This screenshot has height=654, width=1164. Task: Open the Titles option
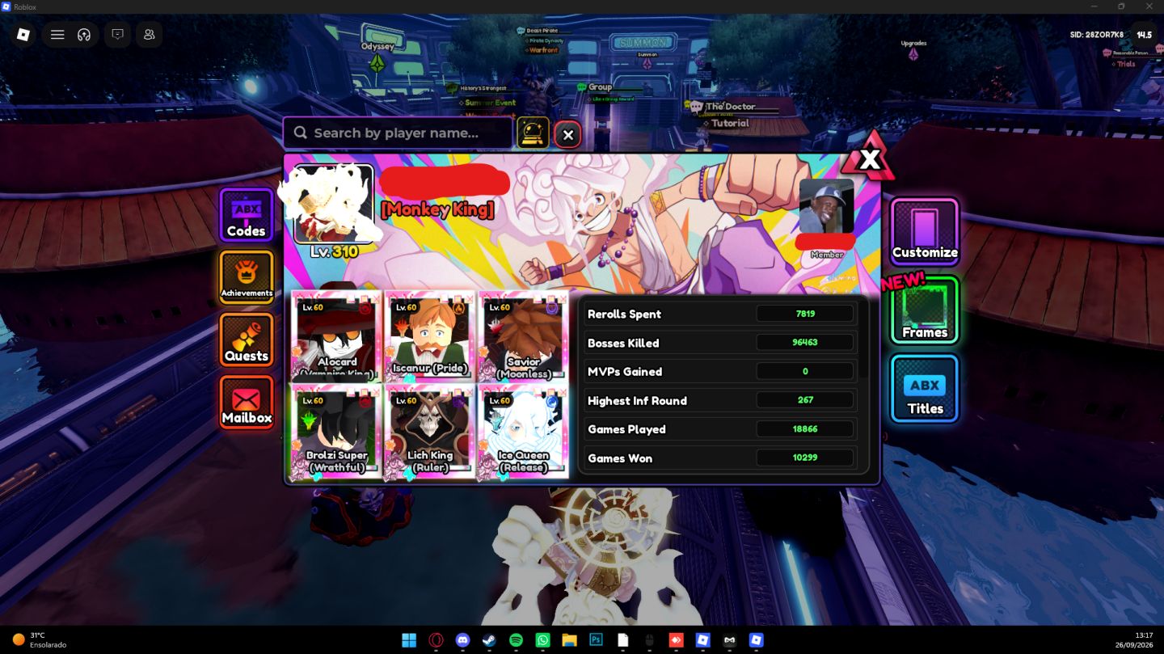(x=925, y=388)
